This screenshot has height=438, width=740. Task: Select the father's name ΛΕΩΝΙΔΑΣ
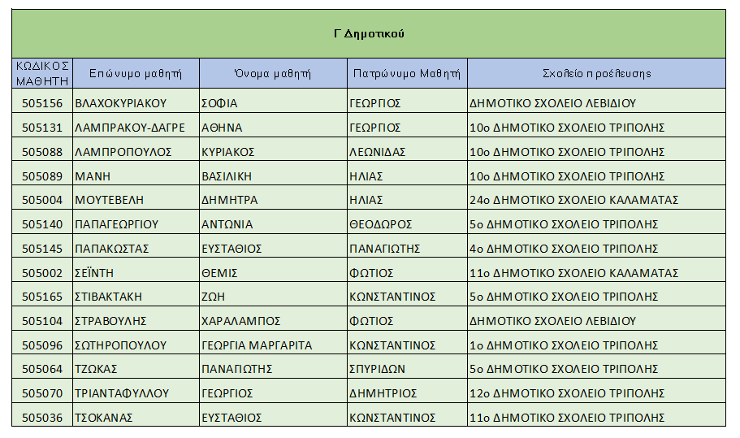[x=378, y=152]
